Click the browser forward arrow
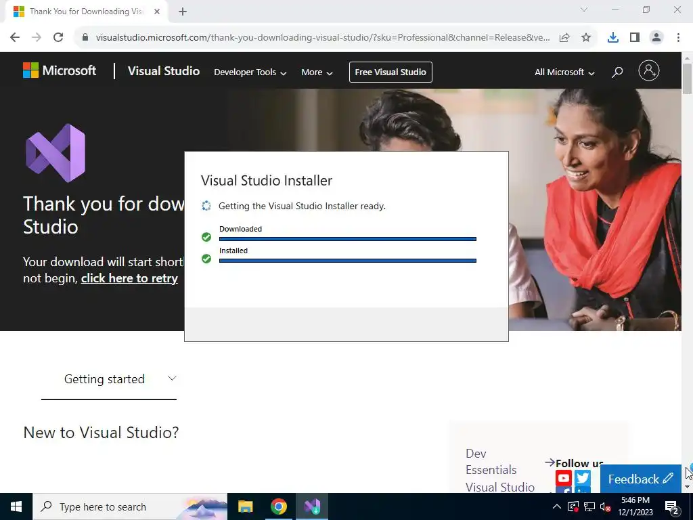The height and width of the screenshot is (520, 693). pos(37,37)
